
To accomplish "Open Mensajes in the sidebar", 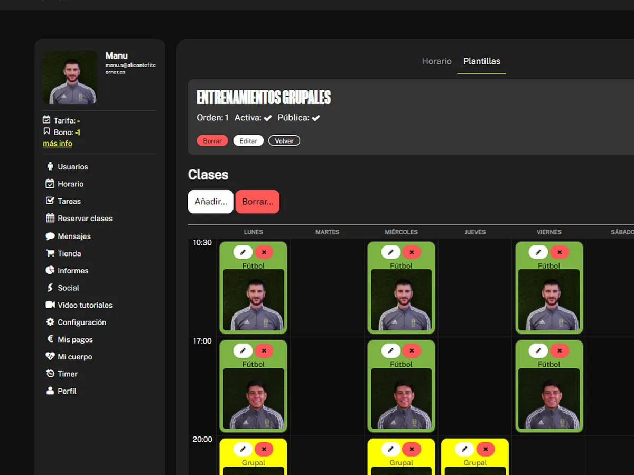I will (x=68, y=236).
